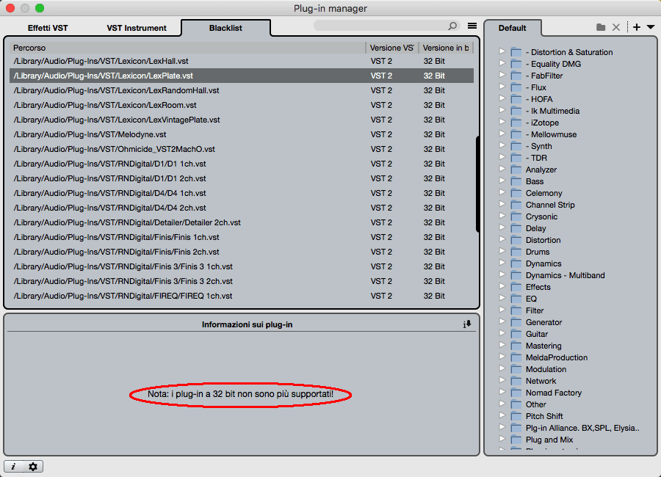Screen dimensions: 661x477
Task: Select the Pitch Shift folder
Action: point(543,416)
